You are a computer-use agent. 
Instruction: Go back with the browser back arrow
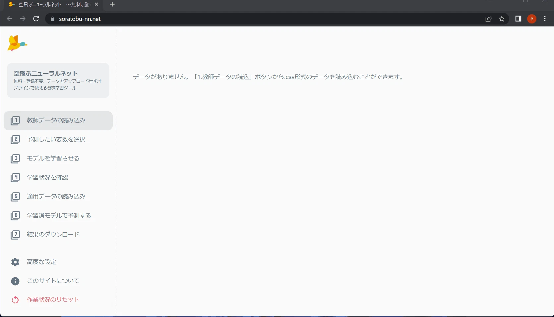click(x=9, y=19)
